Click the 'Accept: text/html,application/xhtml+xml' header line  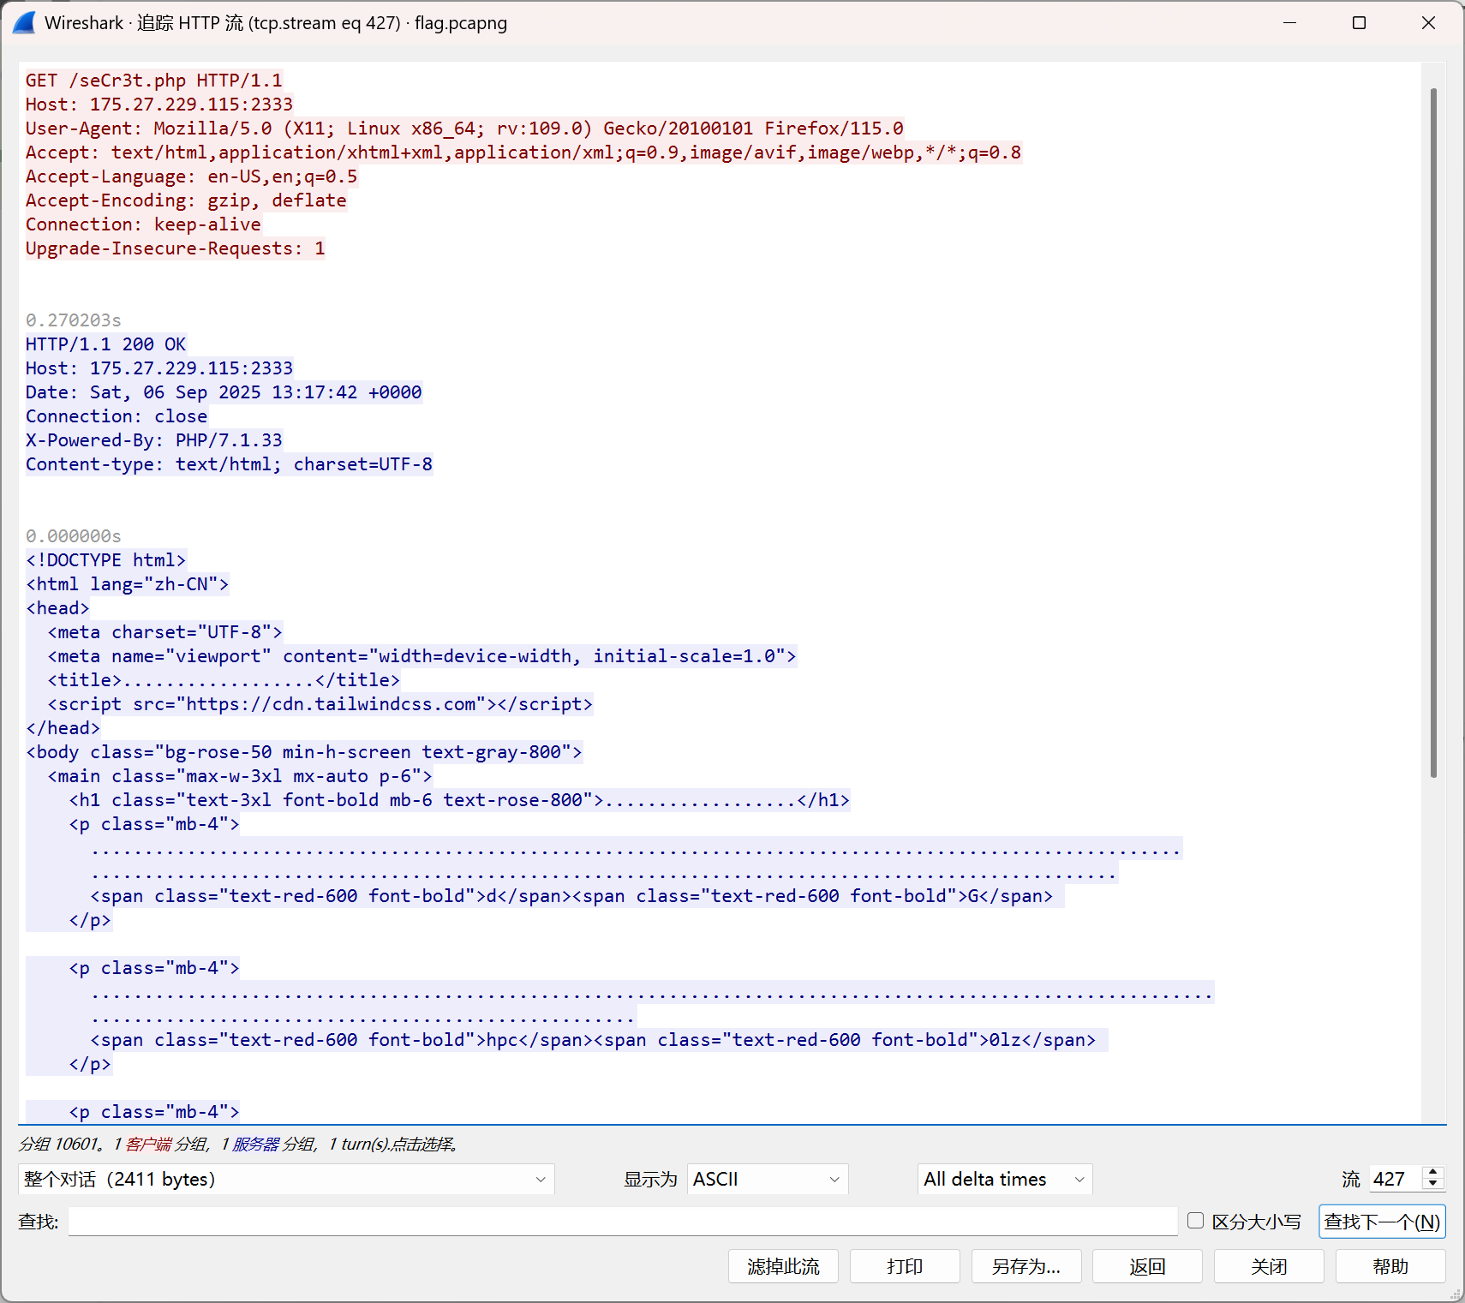[x=523, y=152]
